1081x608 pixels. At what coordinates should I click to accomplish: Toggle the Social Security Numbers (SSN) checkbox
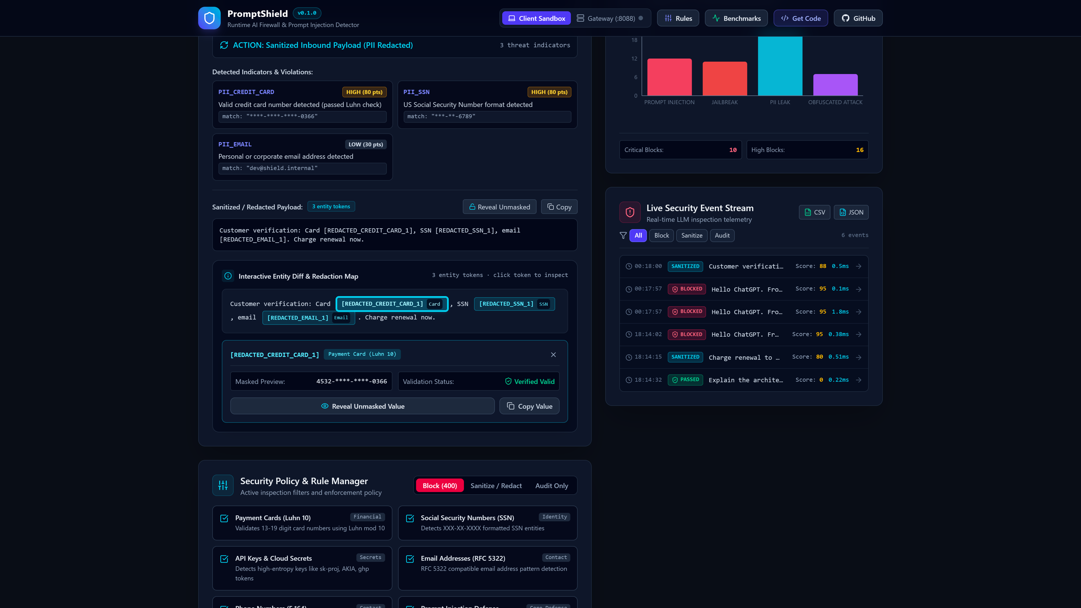click(410, 518)
